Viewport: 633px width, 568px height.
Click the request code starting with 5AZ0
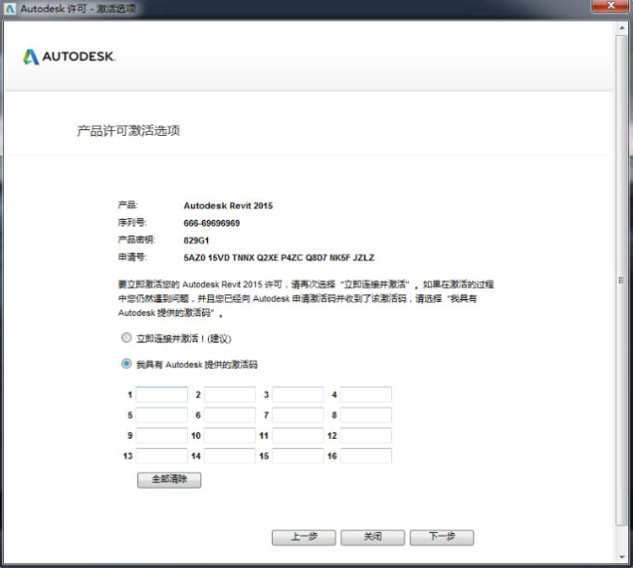(279, 258)
